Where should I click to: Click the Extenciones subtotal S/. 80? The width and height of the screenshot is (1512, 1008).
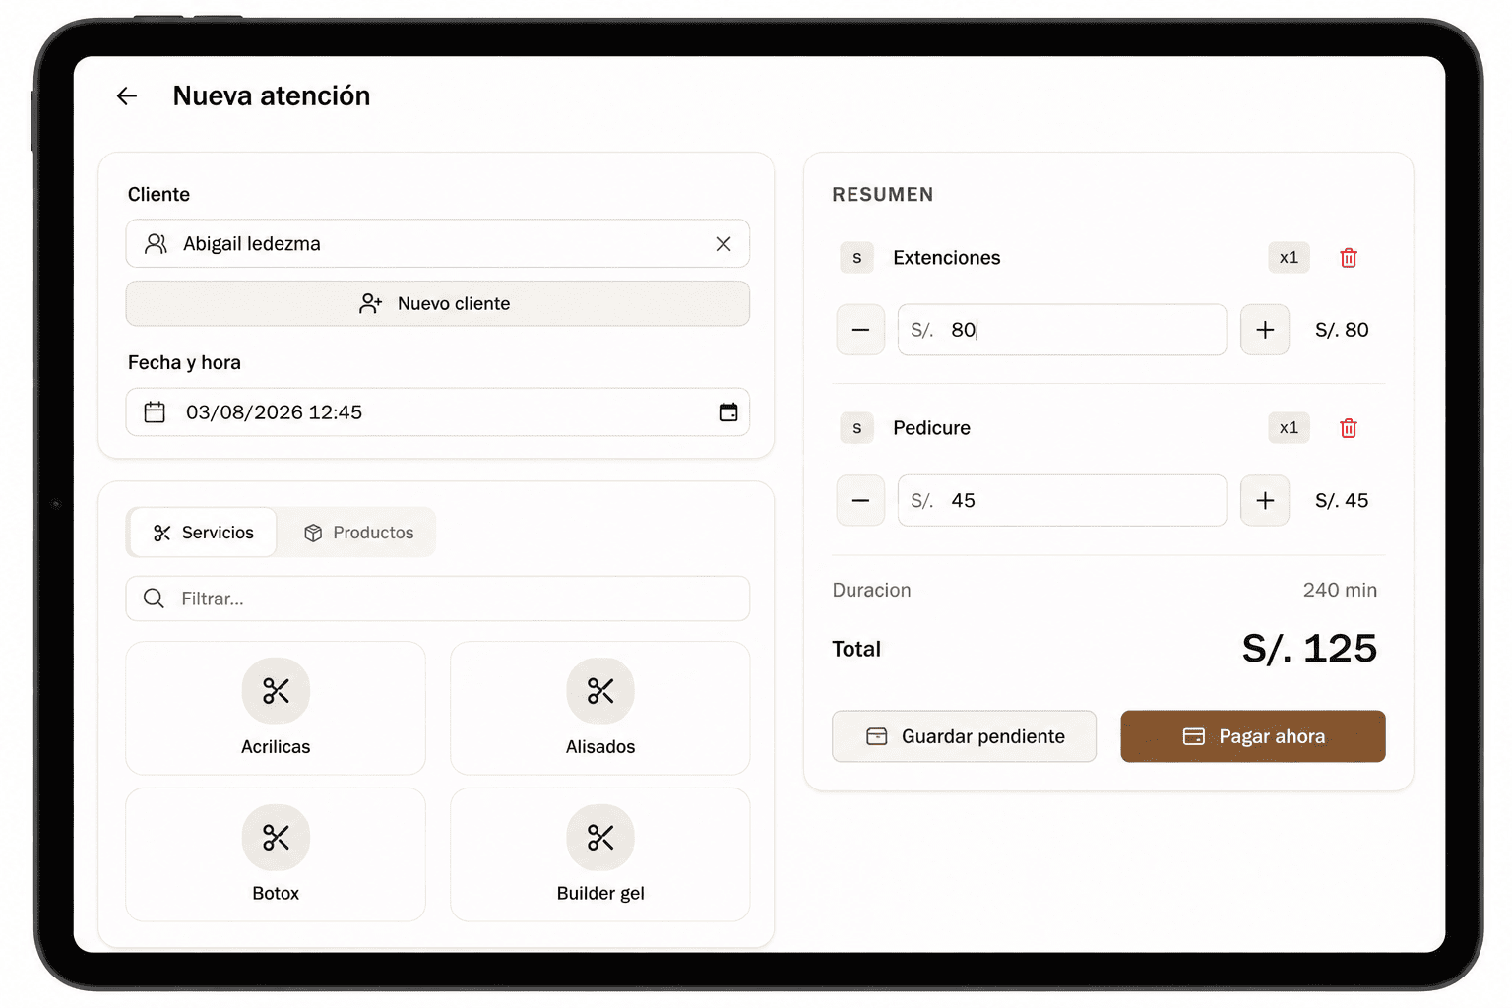coord(1342,330)
